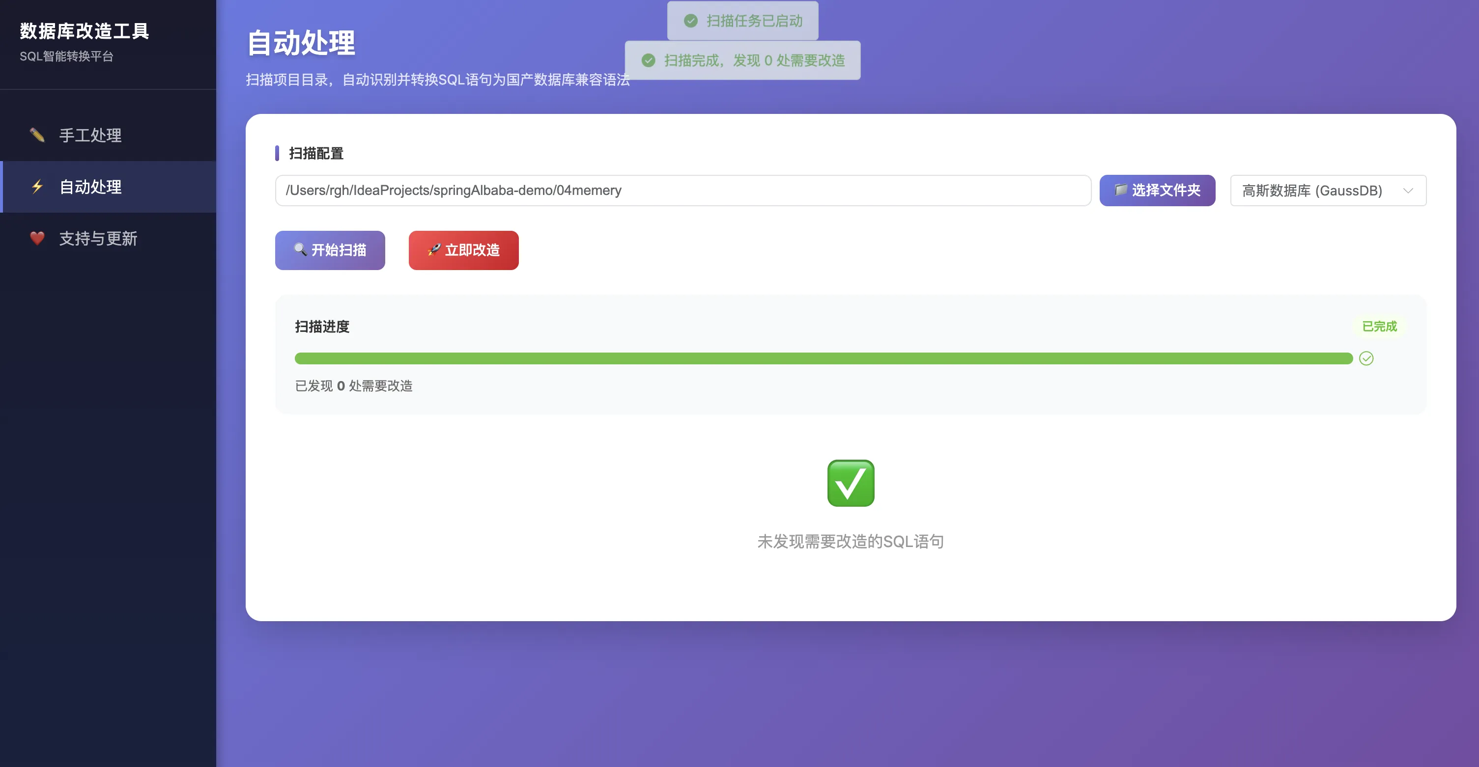The width and height of the screenshot is (1479, 767).
Task: Click the 开始扫描 button
Action: click(x=330, y=250)
